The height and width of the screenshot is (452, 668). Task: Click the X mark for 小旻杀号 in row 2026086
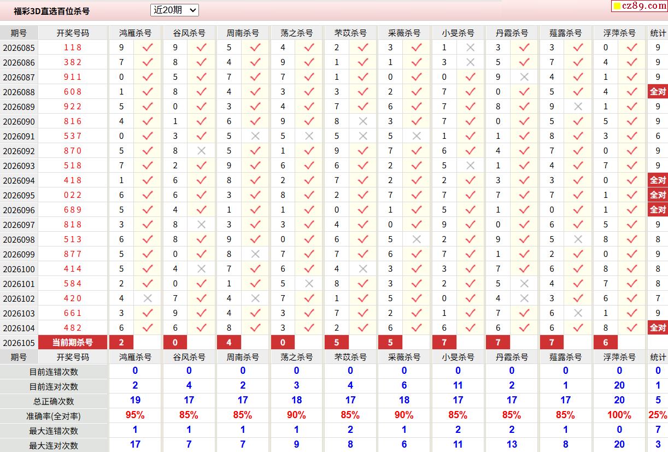(x=470, y=62)
